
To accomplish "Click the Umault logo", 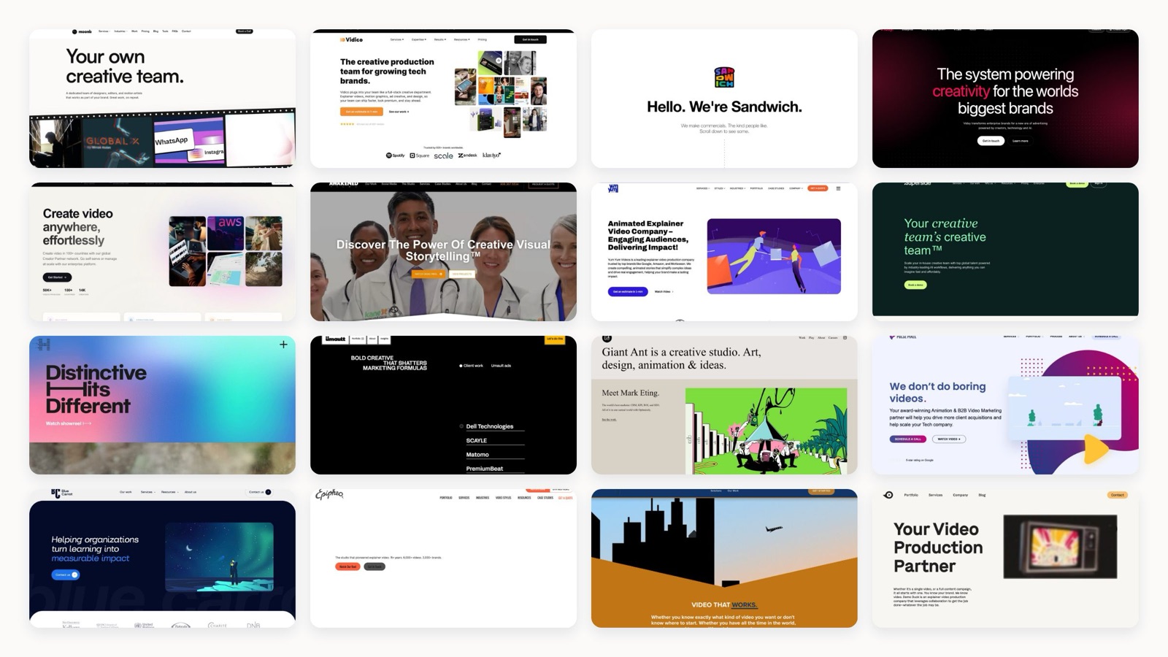I will (x=335, y=339).
